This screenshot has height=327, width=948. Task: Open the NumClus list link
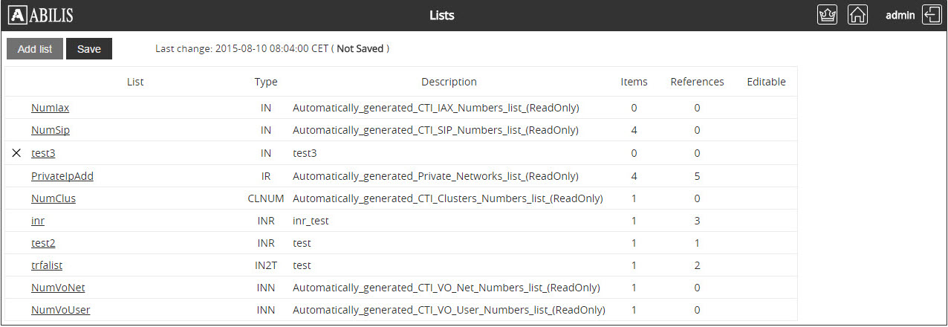click(53, 198)
